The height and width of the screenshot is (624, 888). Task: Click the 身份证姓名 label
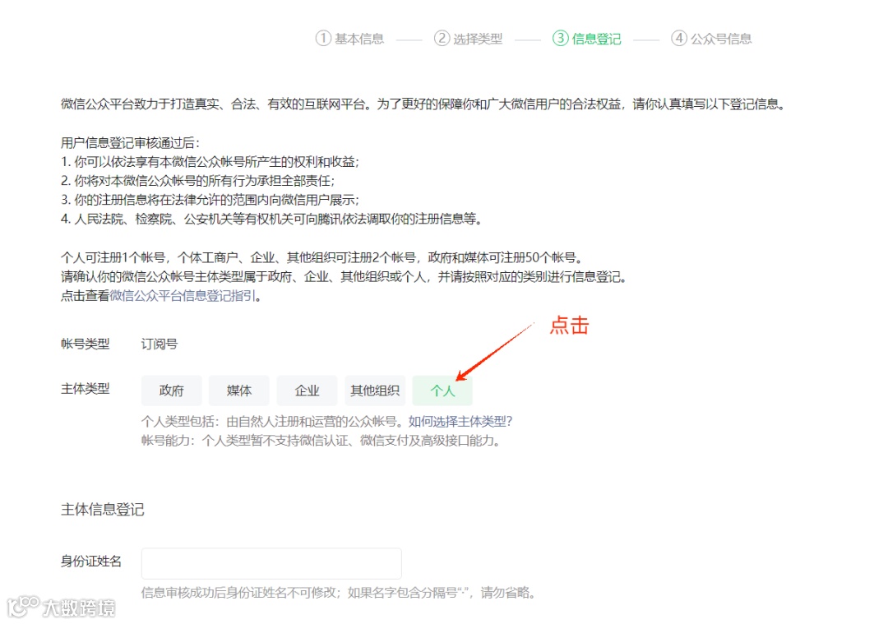(91, 562)
